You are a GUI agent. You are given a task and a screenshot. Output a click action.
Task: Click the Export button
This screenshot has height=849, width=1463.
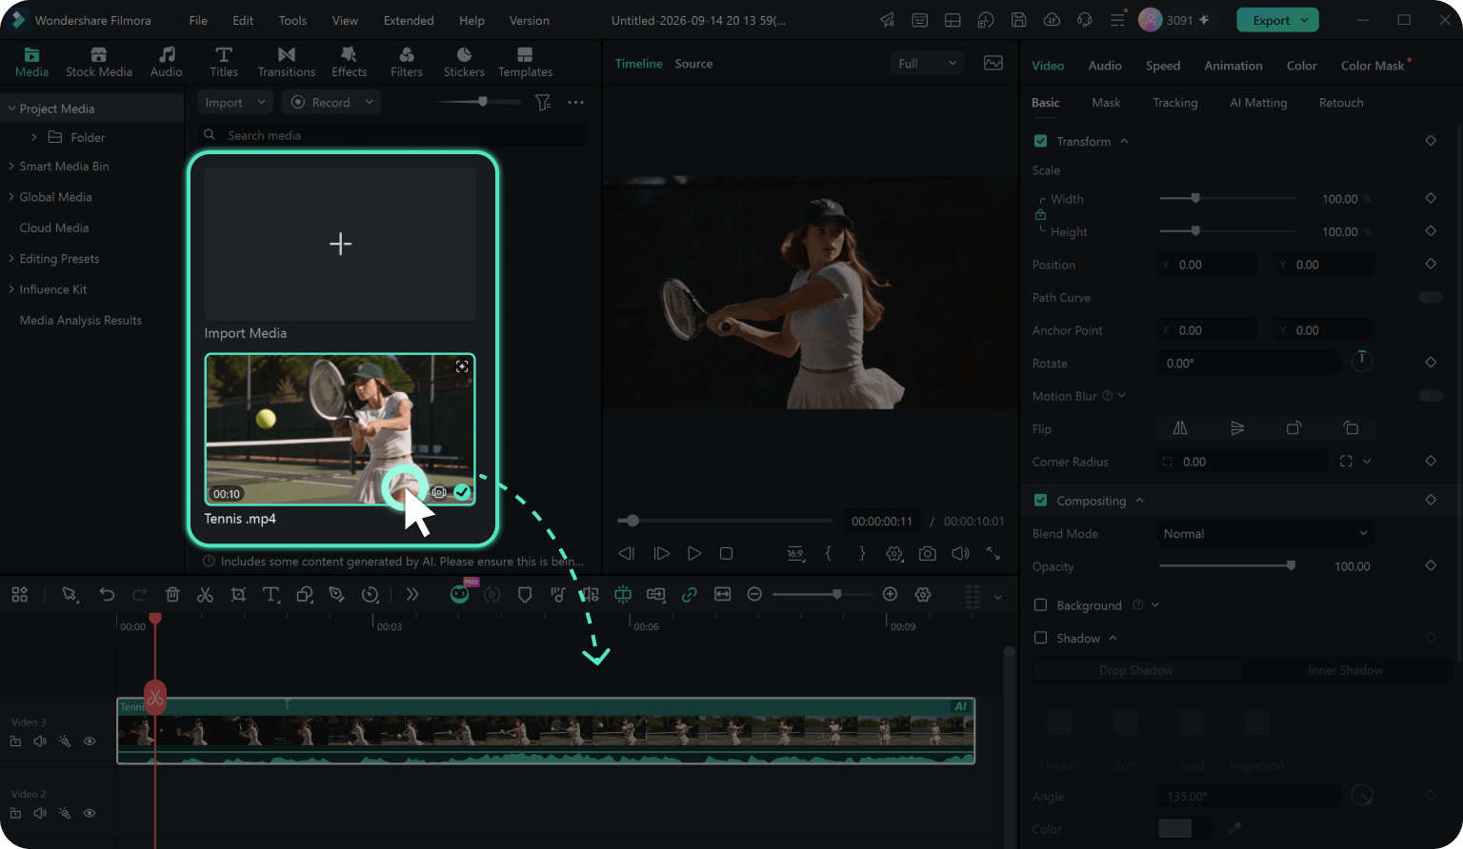[1278, 20]
